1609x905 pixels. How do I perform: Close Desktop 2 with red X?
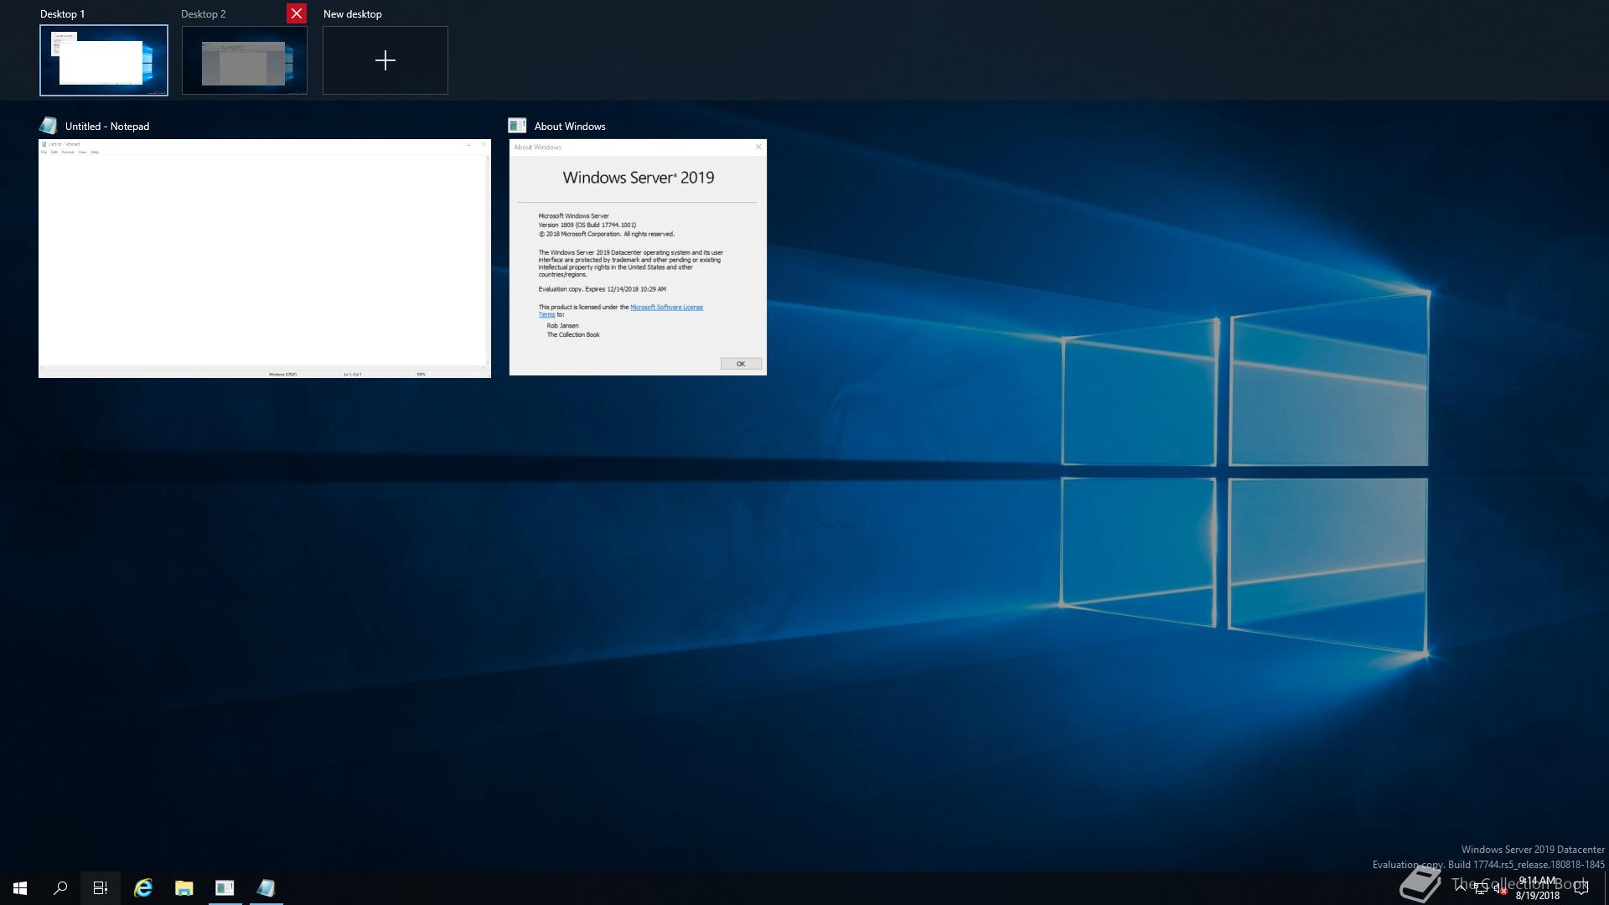[297, 13]
